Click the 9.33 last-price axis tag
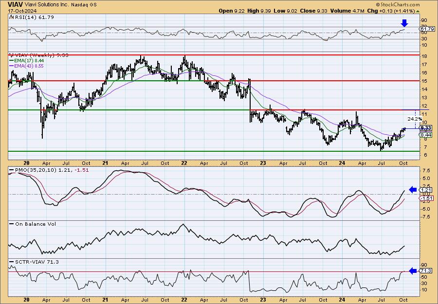 426,128
